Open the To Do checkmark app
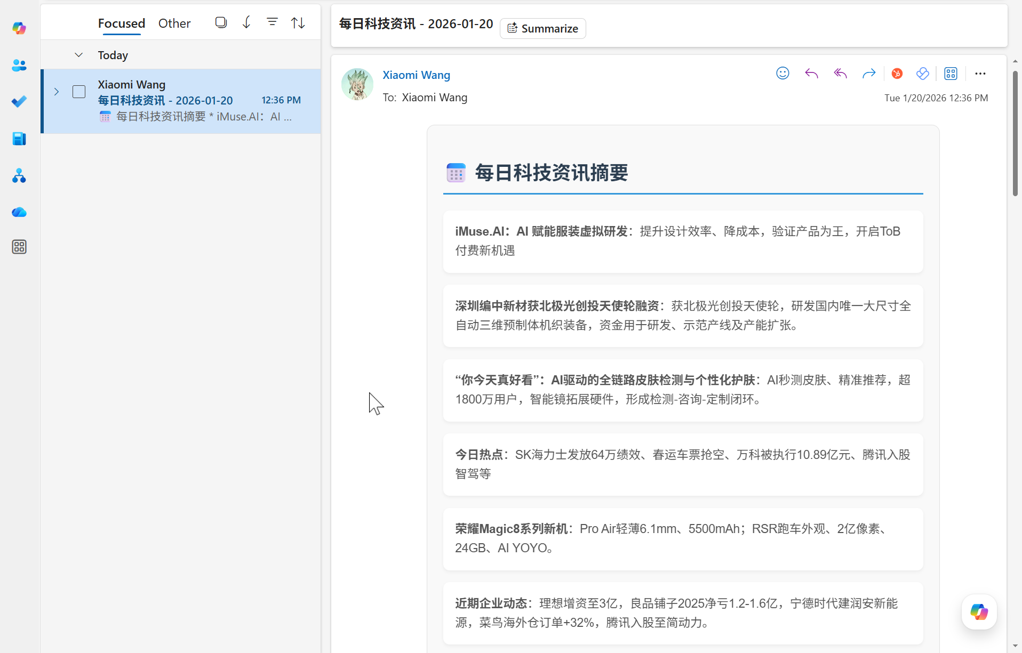This screenshot has height=653, width=1022. [x=19, y=102]
